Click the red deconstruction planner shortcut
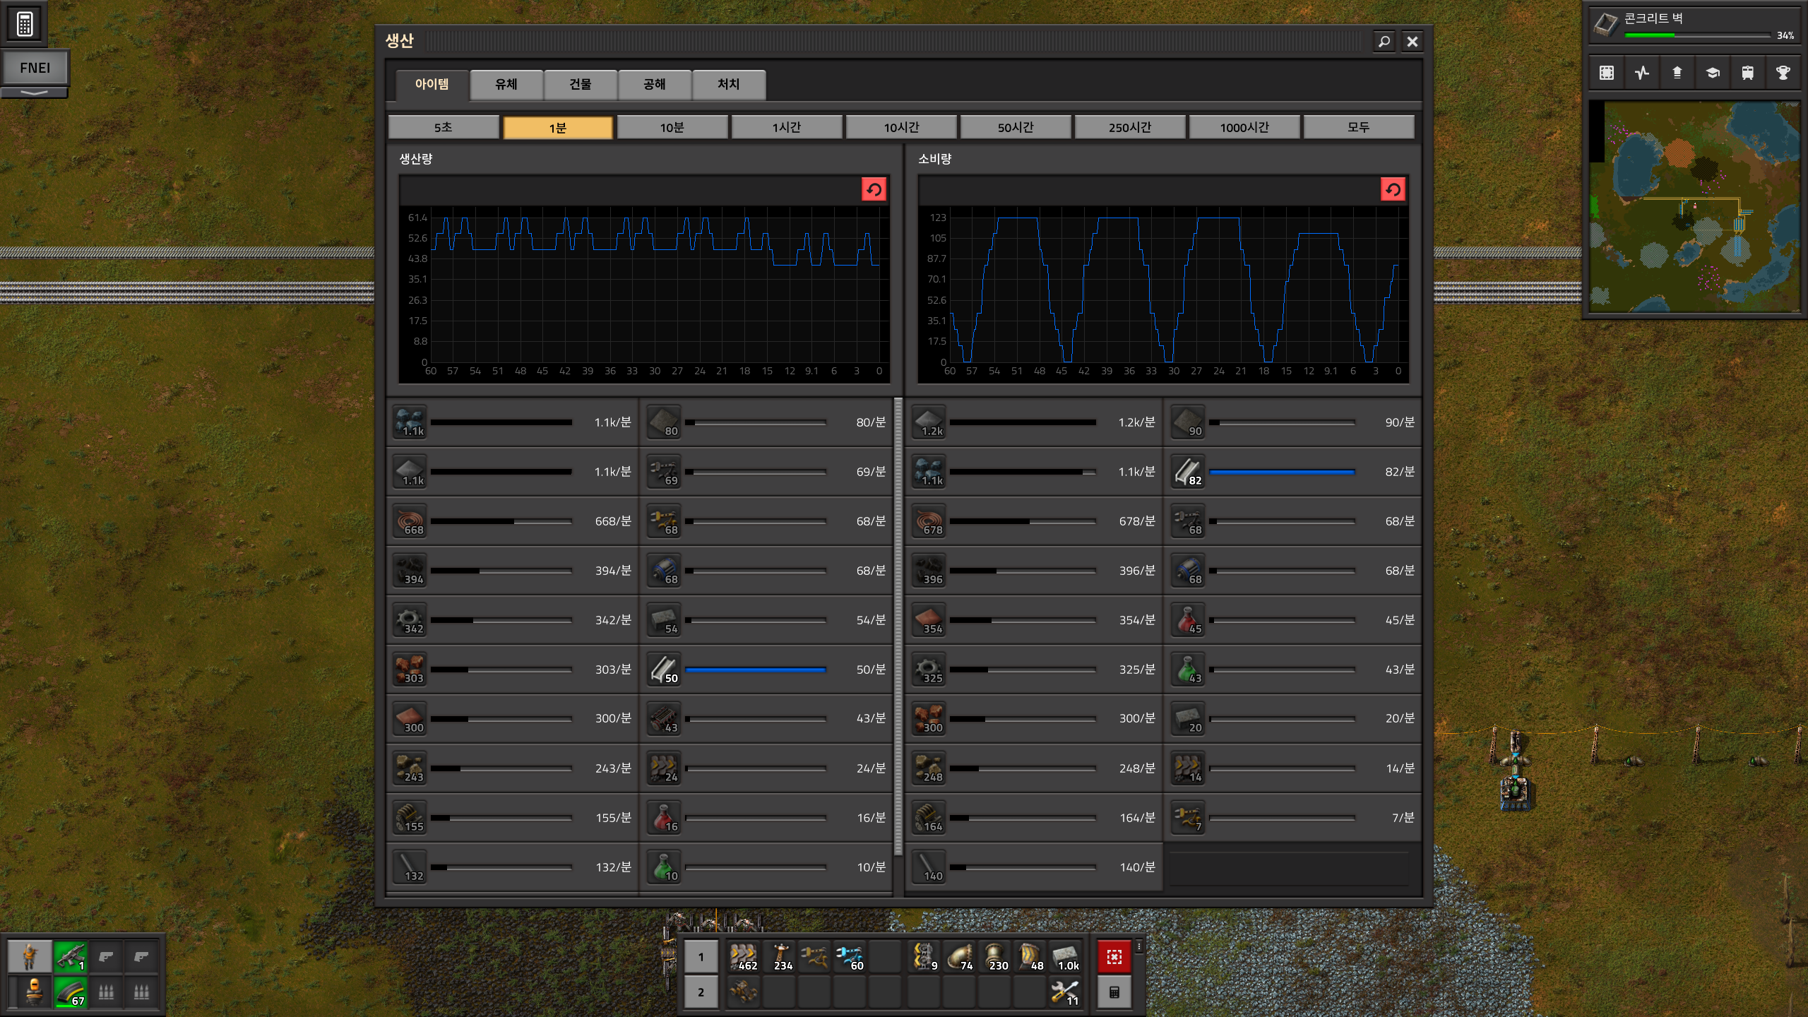Screen dimensions: 1808x1017 point(1114,957)
